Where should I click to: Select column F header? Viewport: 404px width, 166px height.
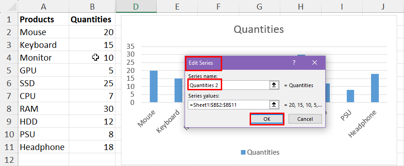218,7
